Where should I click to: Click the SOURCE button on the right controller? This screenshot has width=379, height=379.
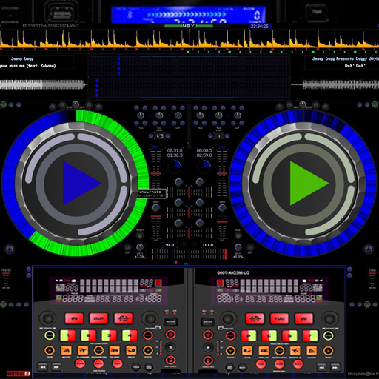208,321
